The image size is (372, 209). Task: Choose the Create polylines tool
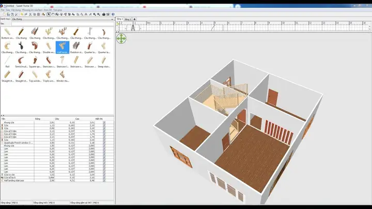[65, 14]
